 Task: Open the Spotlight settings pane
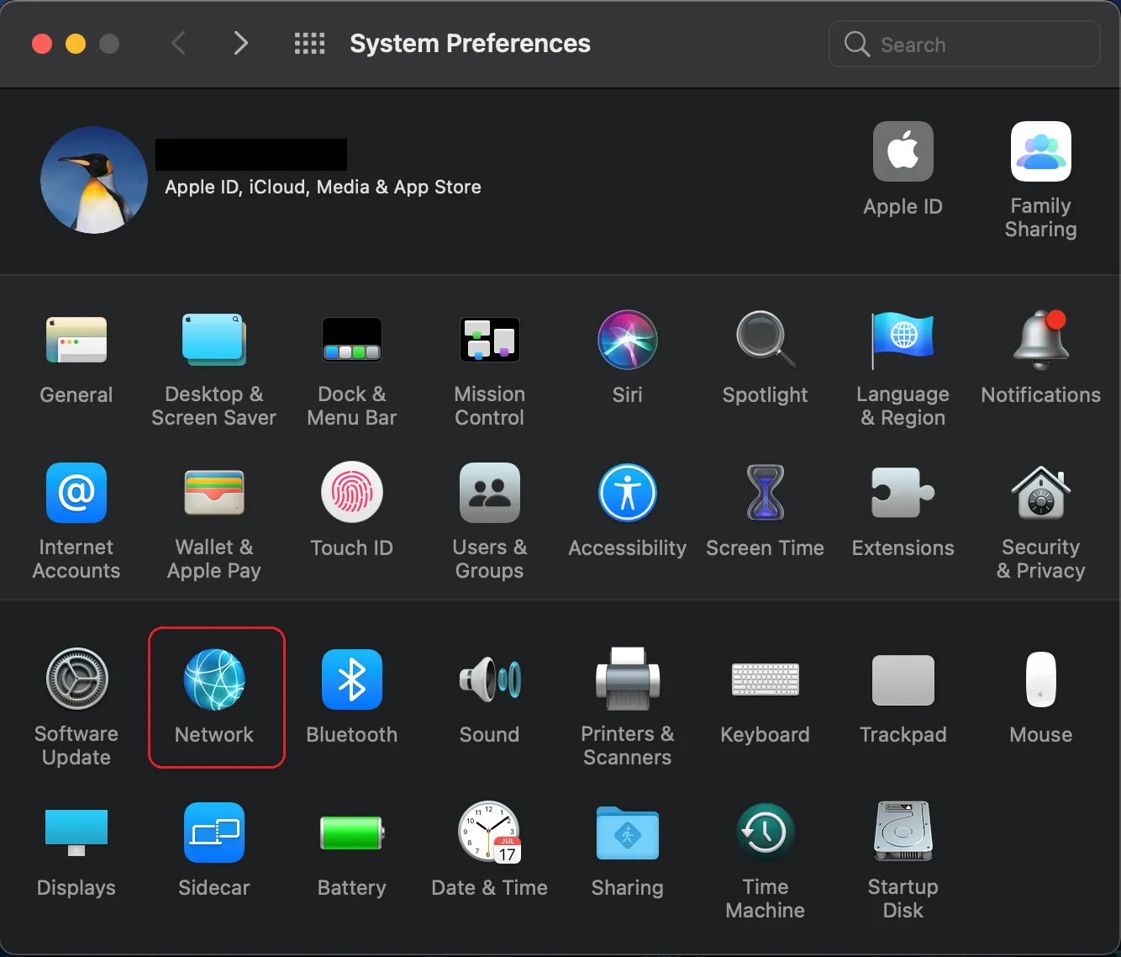(765, 357)
